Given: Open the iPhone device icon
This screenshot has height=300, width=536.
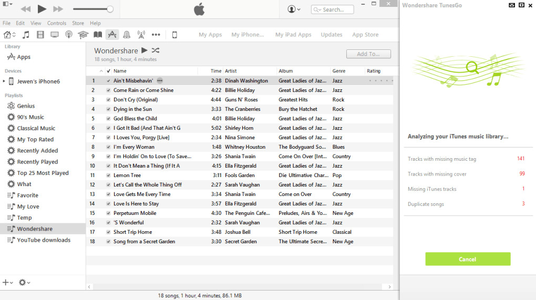Looking at the screenshot, I should click(174, 35).
